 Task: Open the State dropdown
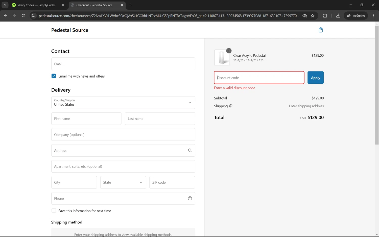(x=123, y=182)
